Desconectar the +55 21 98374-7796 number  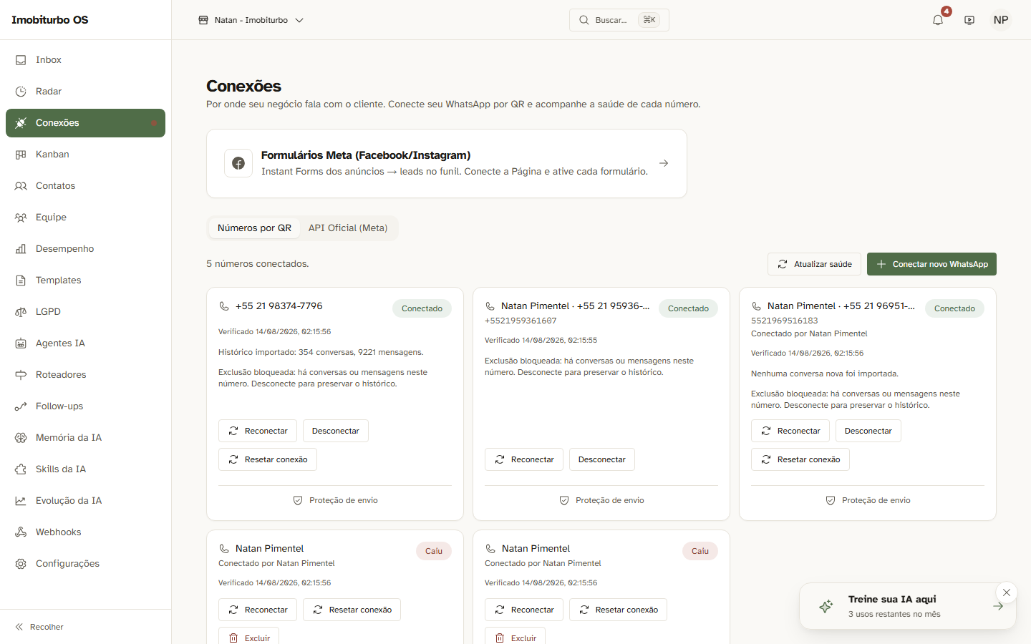click(336, 431)
